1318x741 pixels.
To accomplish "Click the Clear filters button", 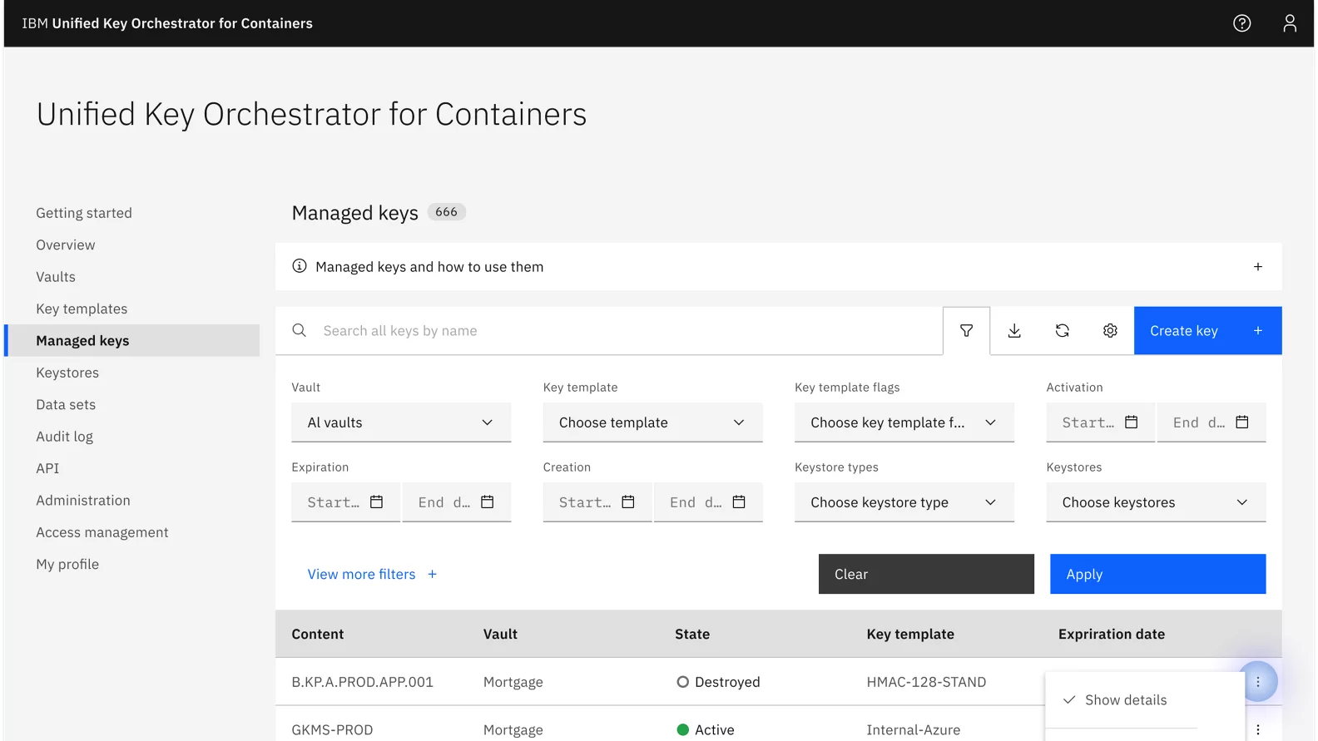I will (x=926, y=574).
